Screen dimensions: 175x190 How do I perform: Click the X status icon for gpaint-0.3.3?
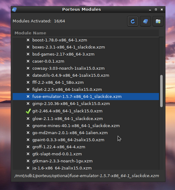[x=28, y=140]
